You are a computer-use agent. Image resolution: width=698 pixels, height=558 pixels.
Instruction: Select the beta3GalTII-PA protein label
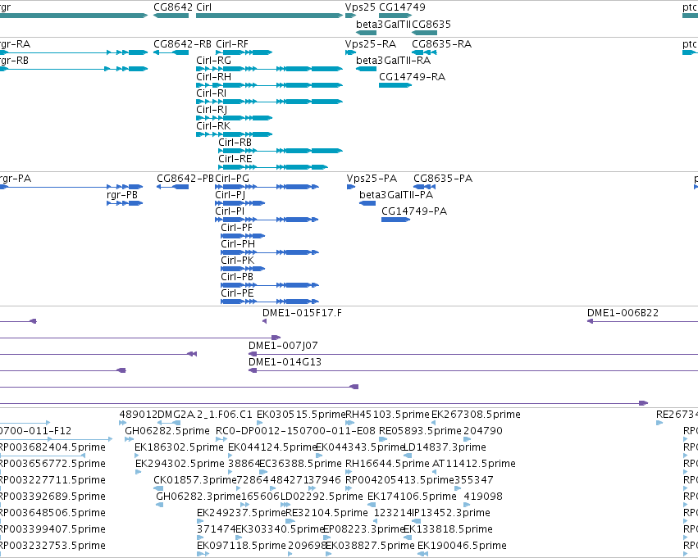click(396, 195)
